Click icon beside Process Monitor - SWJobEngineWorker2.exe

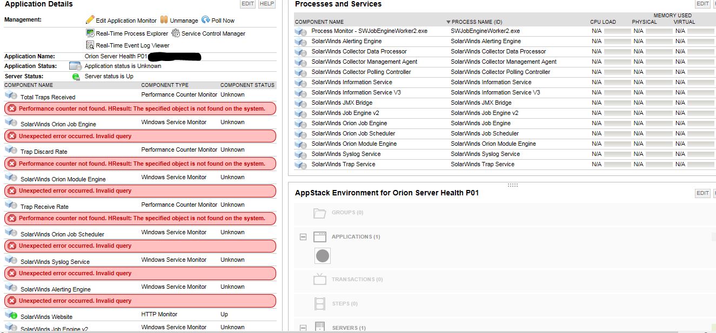(x=300, y=31)
